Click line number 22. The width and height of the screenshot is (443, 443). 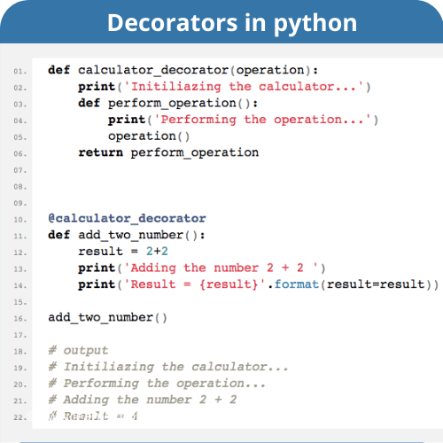20,418
